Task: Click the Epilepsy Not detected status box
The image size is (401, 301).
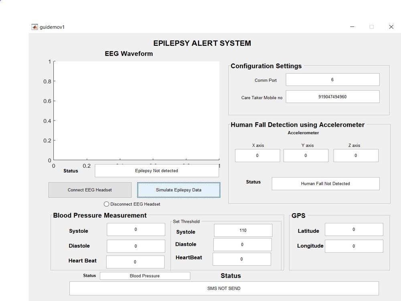Action: tap(157, 171)
